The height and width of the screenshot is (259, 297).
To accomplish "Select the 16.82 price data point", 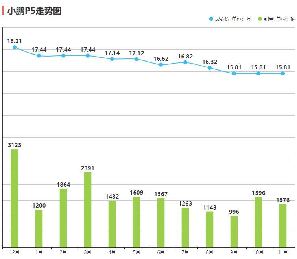I will tap(185, 62).
